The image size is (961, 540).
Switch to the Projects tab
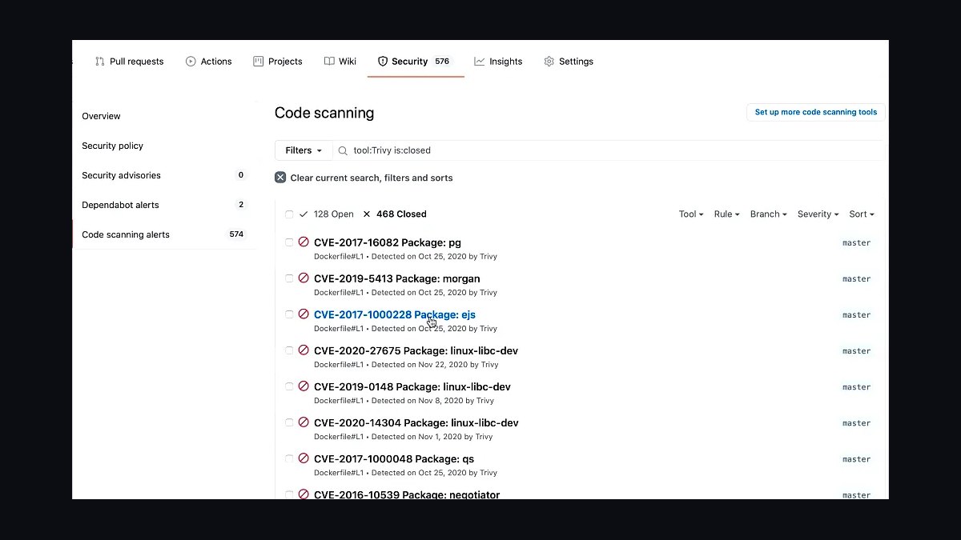[x=278, y=62]
